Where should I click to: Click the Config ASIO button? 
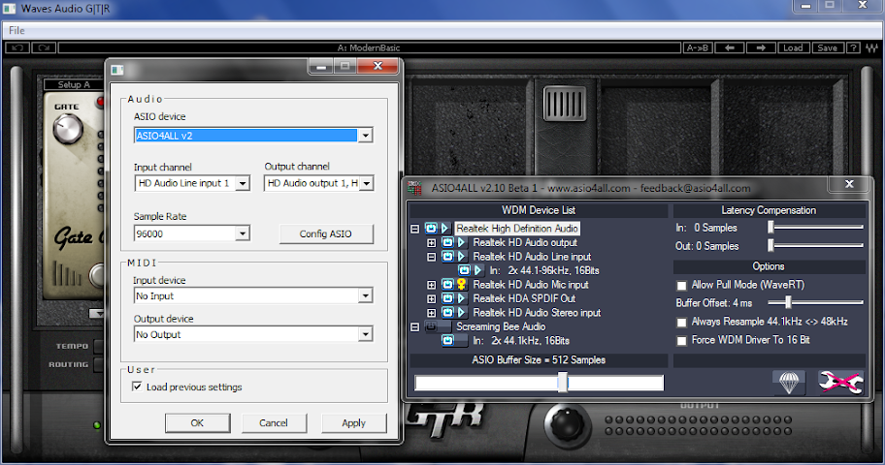click(x=326, y=233)
